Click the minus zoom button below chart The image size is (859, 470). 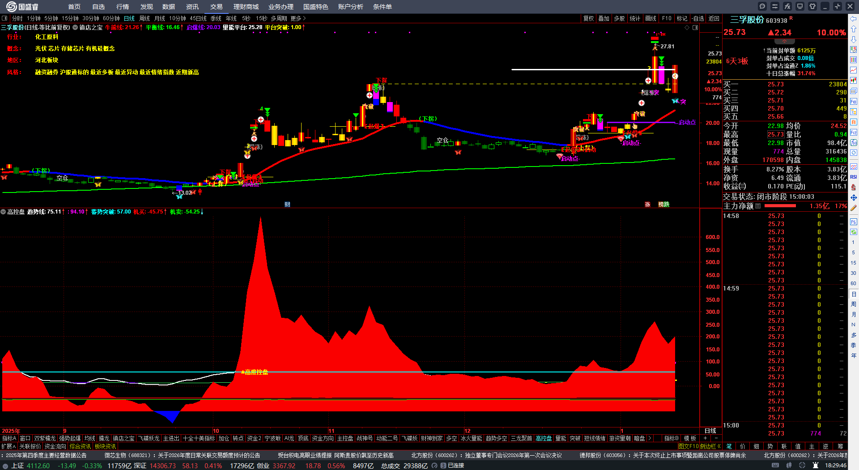(716, 438)
